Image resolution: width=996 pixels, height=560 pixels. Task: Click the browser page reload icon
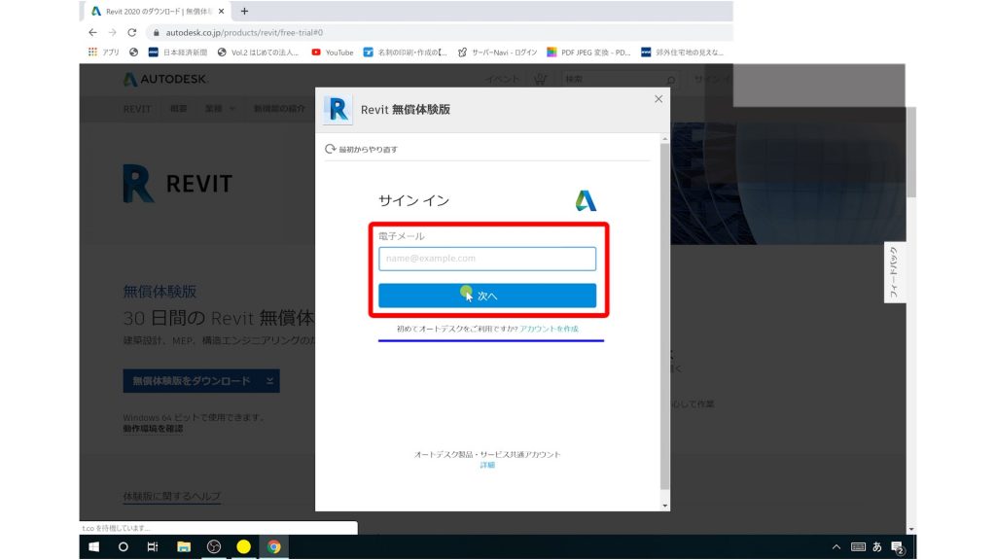(130, 31)
